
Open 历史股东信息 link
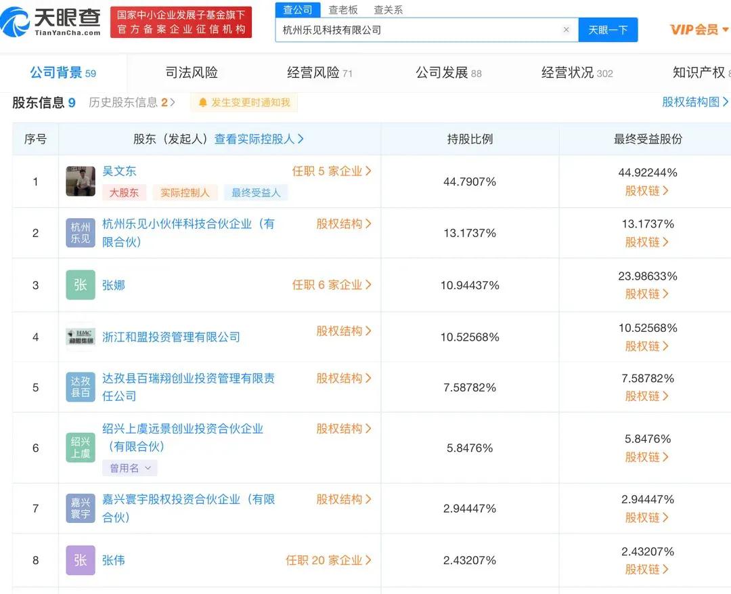coord(131,102)
